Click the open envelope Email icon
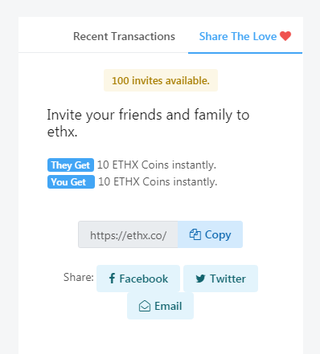The height and width of the screenshot is (354, 320). (x=145, y=306)
